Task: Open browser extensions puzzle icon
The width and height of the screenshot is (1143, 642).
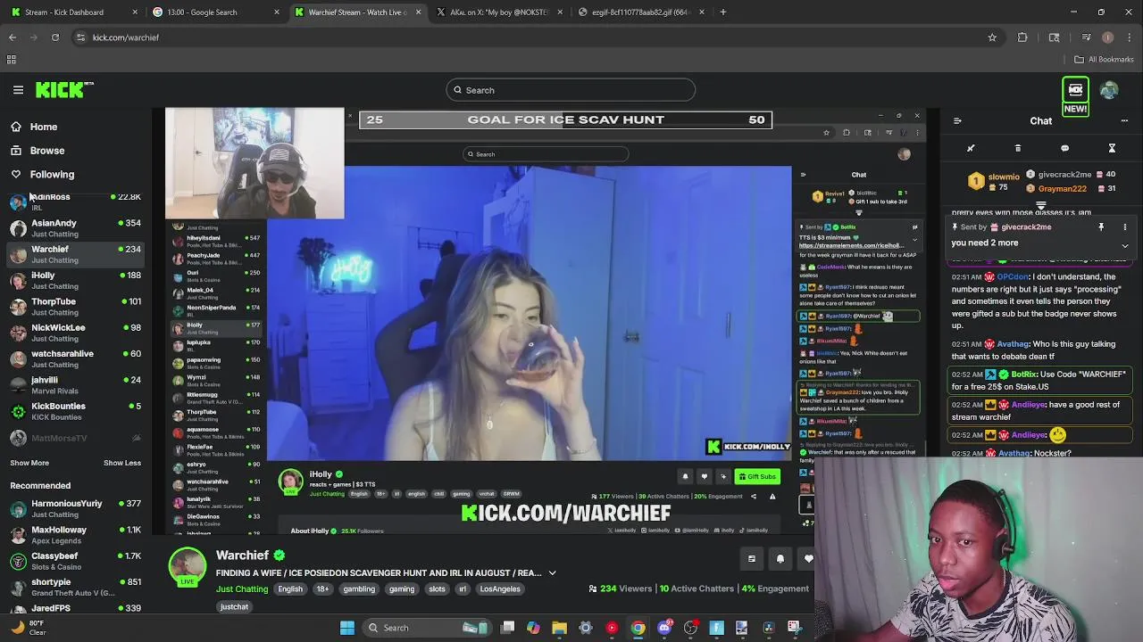Action: 1022,37
